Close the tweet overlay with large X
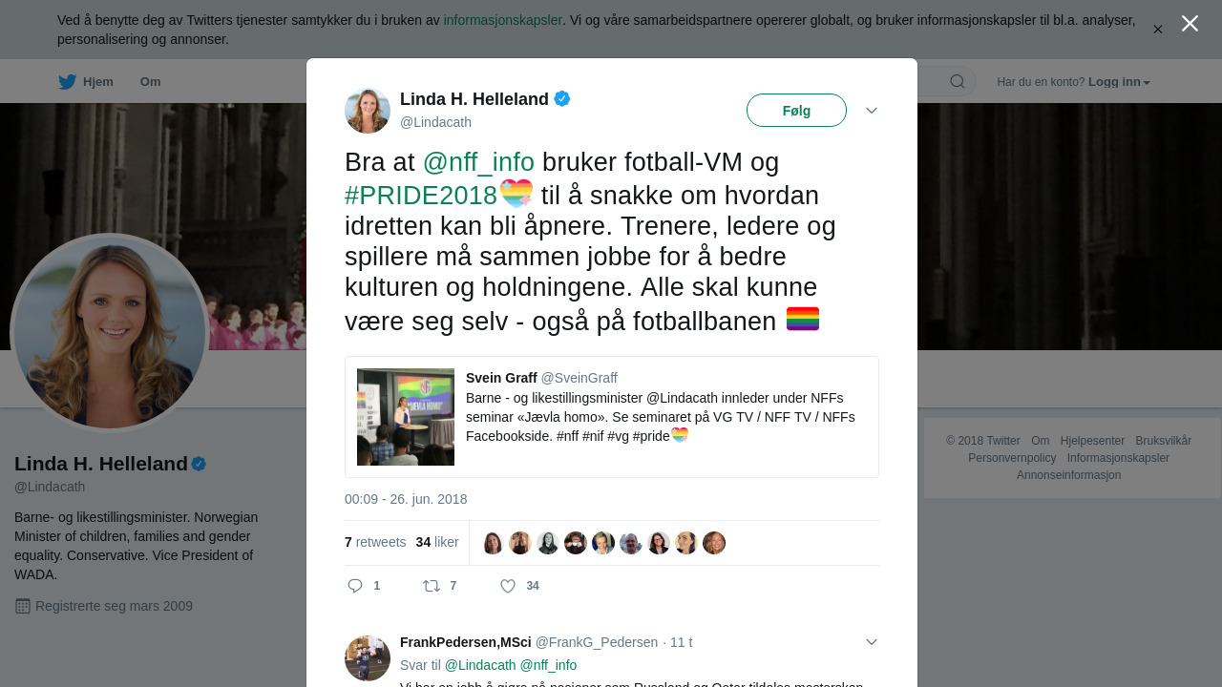1222x687 pixels. [x=1190, y=24]
